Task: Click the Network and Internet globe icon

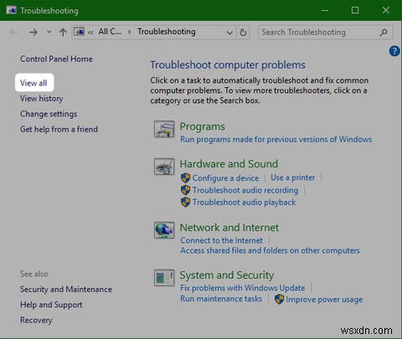Action: pyautogui.click(x=164, y=230)
